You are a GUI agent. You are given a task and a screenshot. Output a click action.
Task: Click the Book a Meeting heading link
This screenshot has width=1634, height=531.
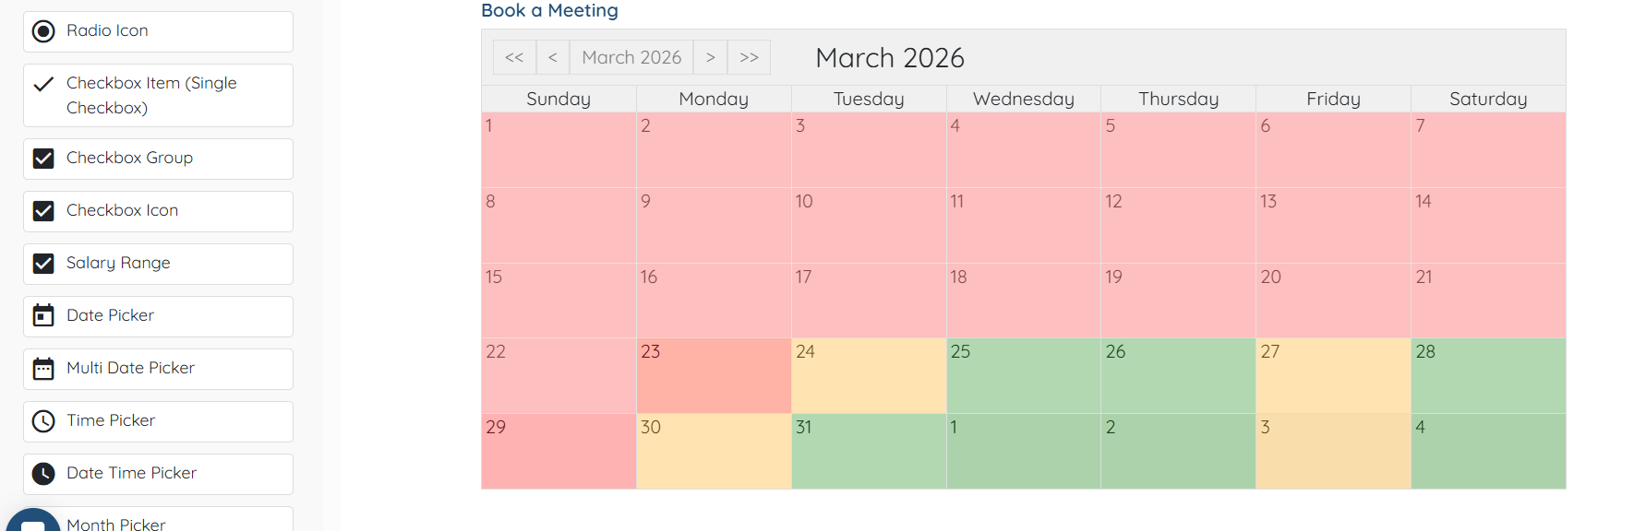click(x=549, y=11)
